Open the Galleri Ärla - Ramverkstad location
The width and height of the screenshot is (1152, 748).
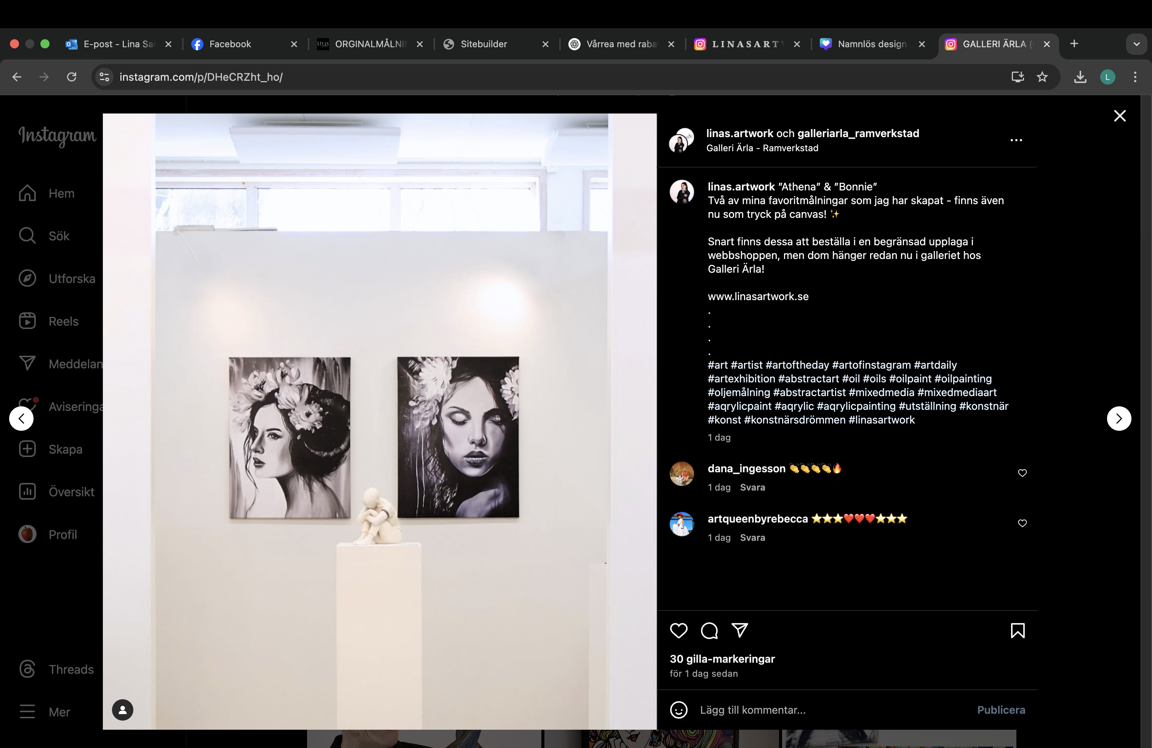click(762, 148)
